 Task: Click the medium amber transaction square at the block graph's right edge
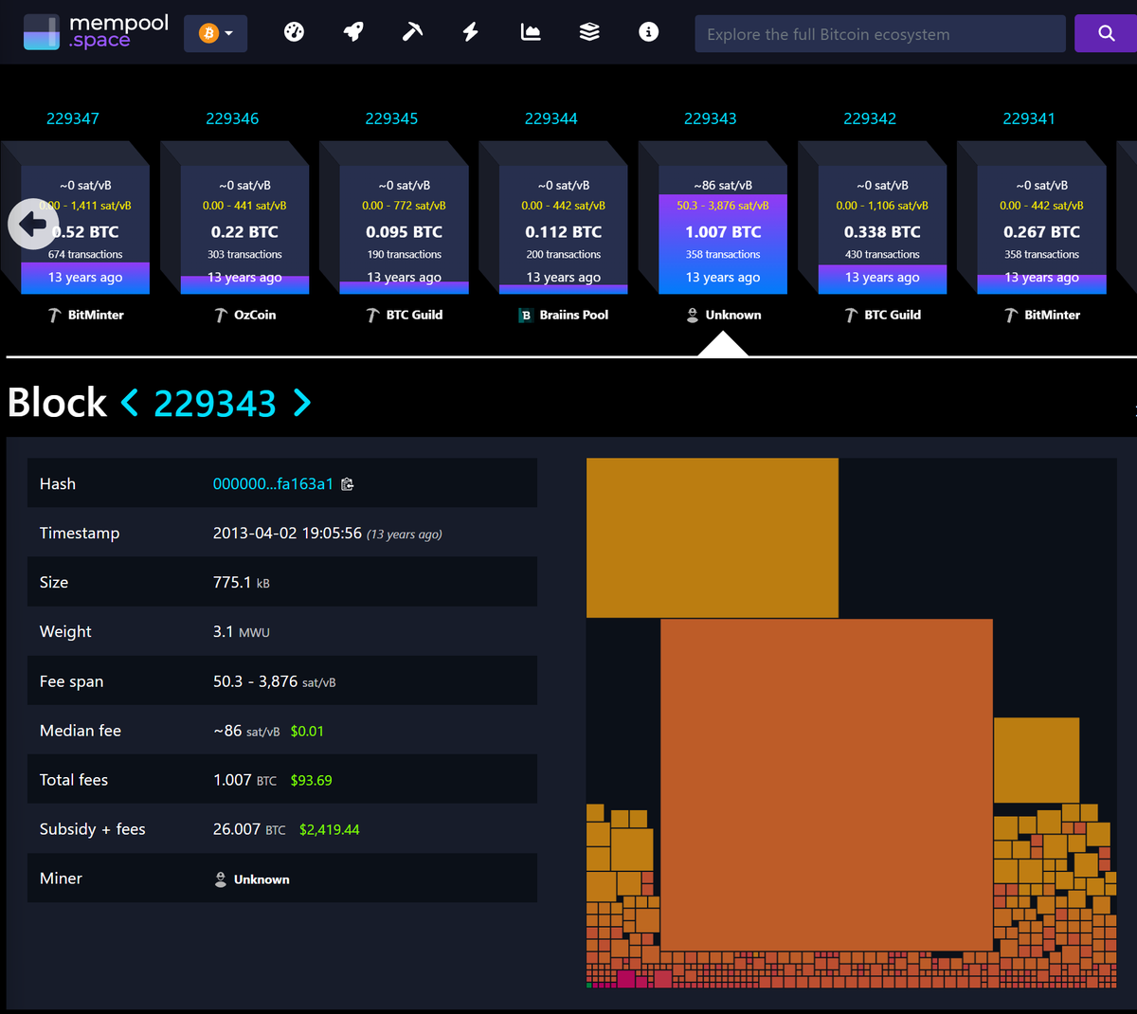click(x=1037, y=760)
